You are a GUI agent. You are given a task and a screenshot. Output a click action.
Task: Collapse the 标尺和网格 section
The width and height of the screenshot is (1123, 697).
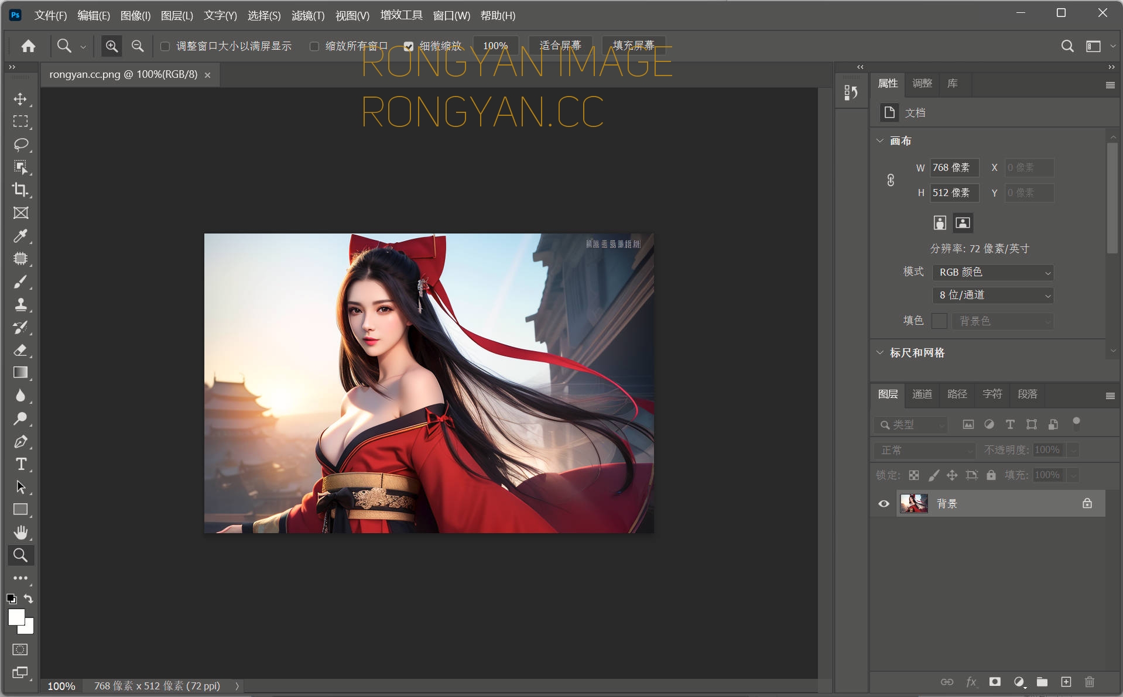[879, 353]
